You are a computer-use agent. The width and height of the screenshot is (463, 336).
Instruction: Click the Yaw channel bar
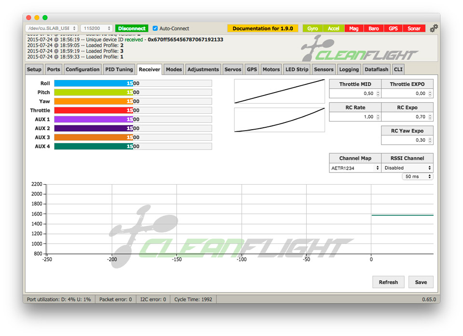coord(133,101)
